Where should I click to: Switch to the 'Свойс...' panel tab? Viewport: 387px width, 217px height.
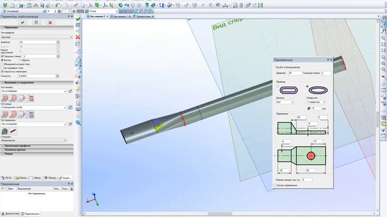[x=65, y=178]
